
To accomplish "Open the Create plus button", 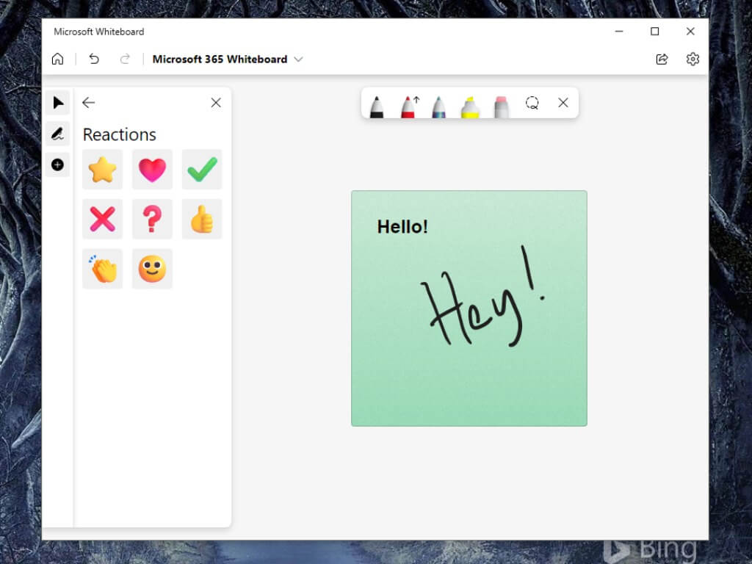I will (x=57, y=165).
